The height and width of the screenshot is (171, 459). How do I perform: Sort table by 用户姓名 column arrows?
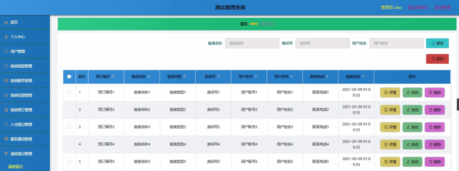(292, 77)
